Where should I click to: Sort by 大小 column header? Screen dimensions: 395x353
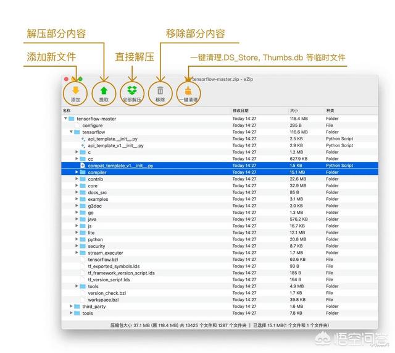click(294, 111)
